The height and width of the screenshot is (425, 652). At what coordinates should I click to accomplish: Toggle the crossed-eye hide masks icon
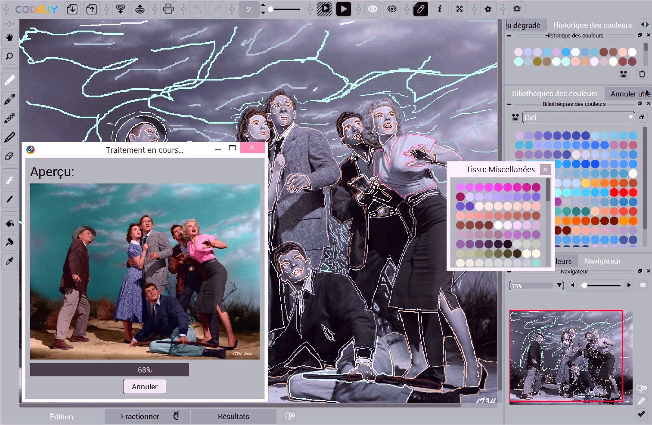coord(392,9)
